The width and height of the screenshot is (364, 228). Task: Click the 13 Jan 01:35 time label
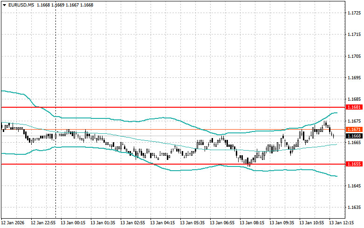pyautogui.click(x=103, y=223)
